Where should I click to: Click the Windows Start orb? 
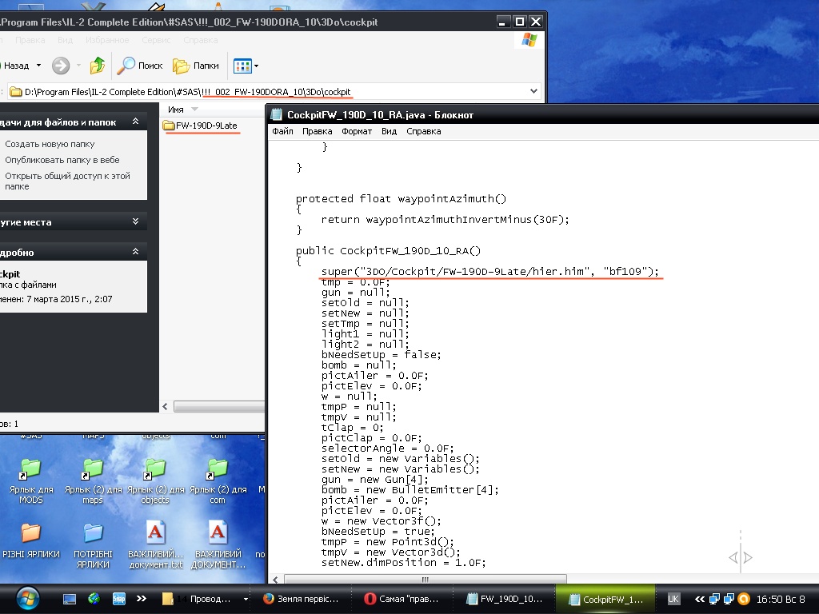click(26, 598)
